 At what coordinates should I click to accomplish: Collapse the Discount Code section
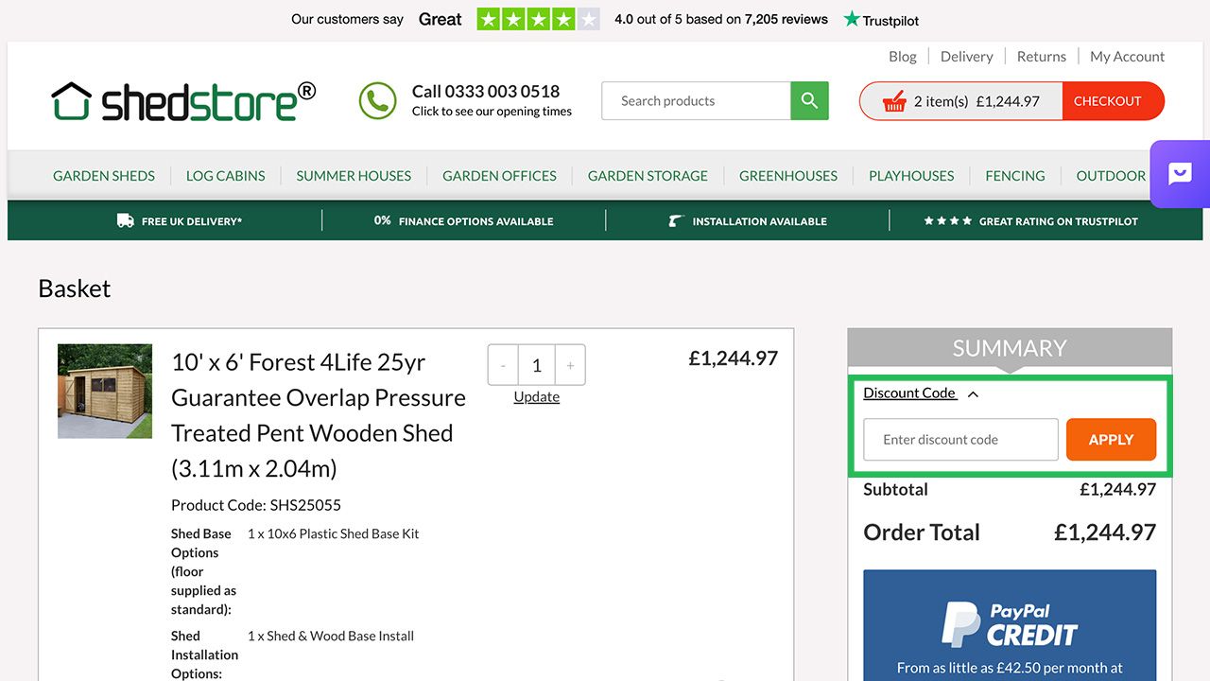(921, 393)
